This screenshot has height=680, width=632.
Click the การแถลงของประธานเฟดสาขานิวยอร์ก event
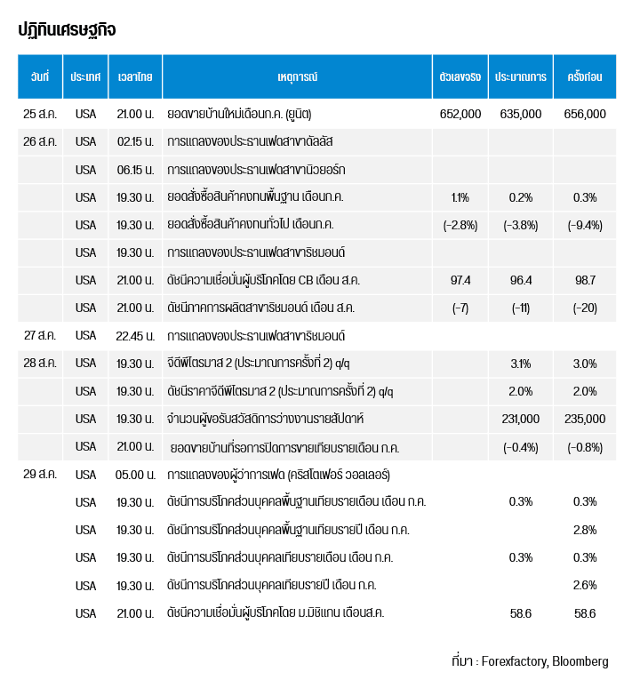click(x=256, y=169)
